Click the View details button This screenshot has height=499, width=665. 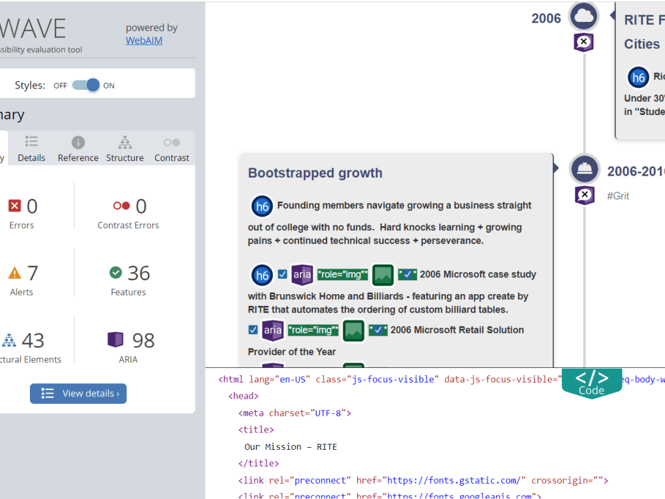click(78, 393)
